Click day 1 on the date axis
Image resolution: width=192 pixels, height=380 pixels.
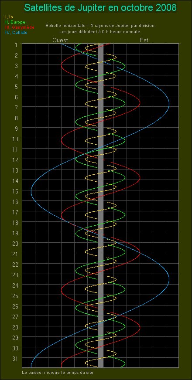click(16, 45)
